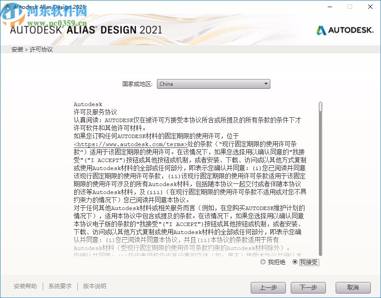381x298 pixels.
Task: Click the 安装帮助 link in the footer
Action: pyautogui.click(x=25, y=286)
